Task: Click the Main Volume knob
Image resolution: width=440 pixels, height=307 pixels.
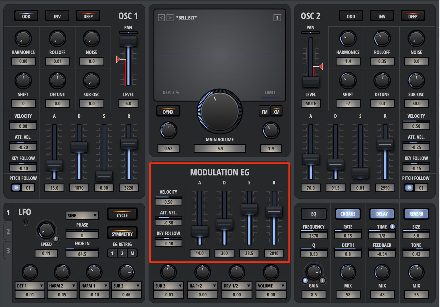Action: (220, 111)
